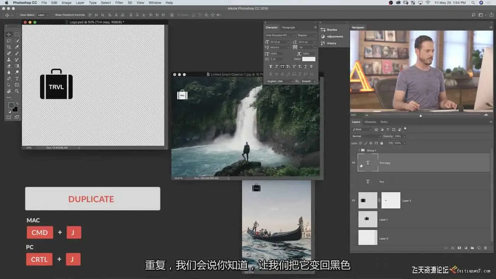Click the Navigator panel tab
This screenshot has width=496, height=279.
[x=358, y=28]
